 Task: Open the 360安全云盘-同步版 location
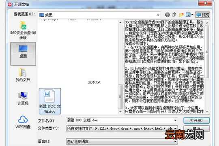coord(23,30)
